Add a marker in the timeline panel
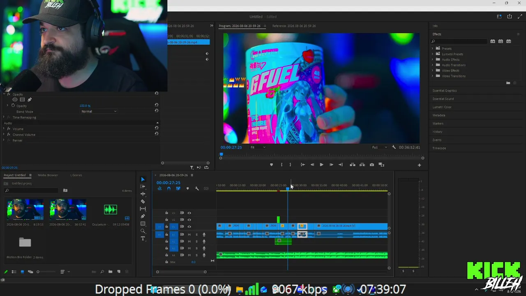The width and height of the screenshot is (526, 296). [x=187, y=188]
